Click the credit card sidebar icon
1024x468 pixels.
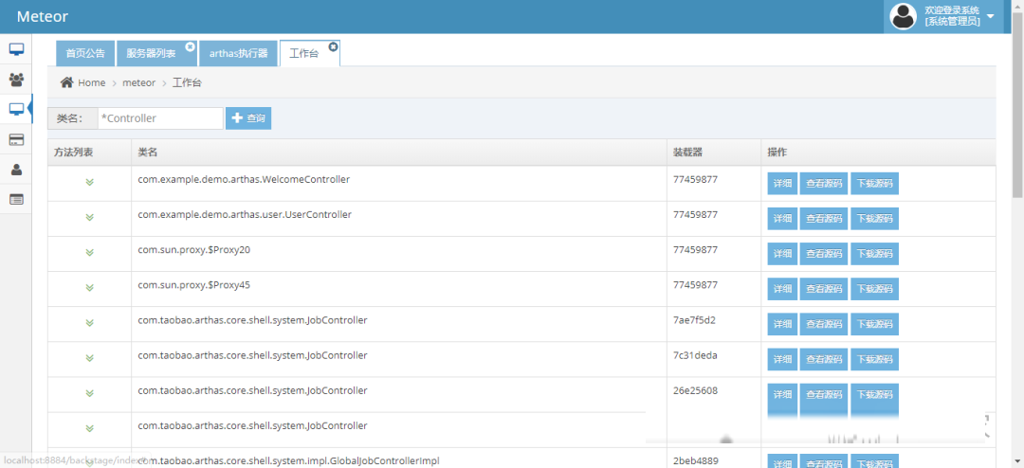click(x=16, y=140)
